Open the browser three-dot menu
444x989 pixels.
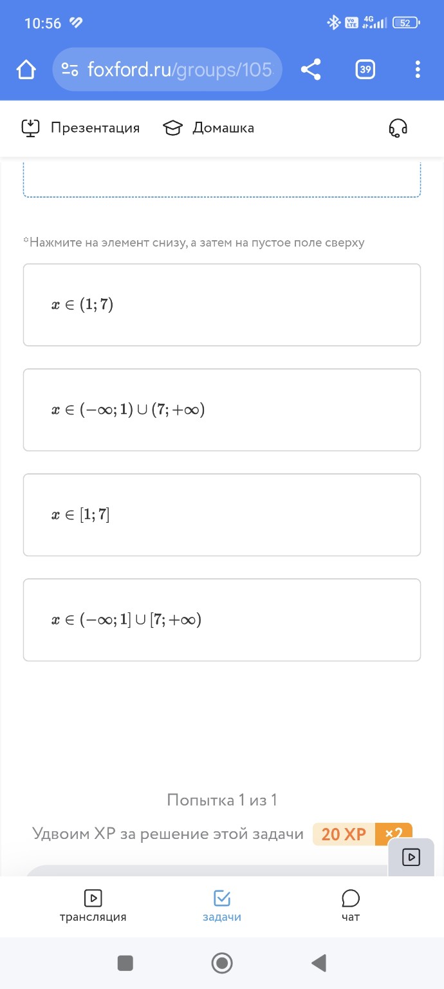418,70
